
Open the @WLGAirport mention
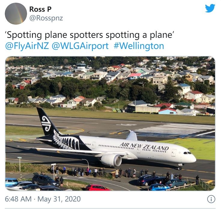pyautogui.click(x=80, y=46)
